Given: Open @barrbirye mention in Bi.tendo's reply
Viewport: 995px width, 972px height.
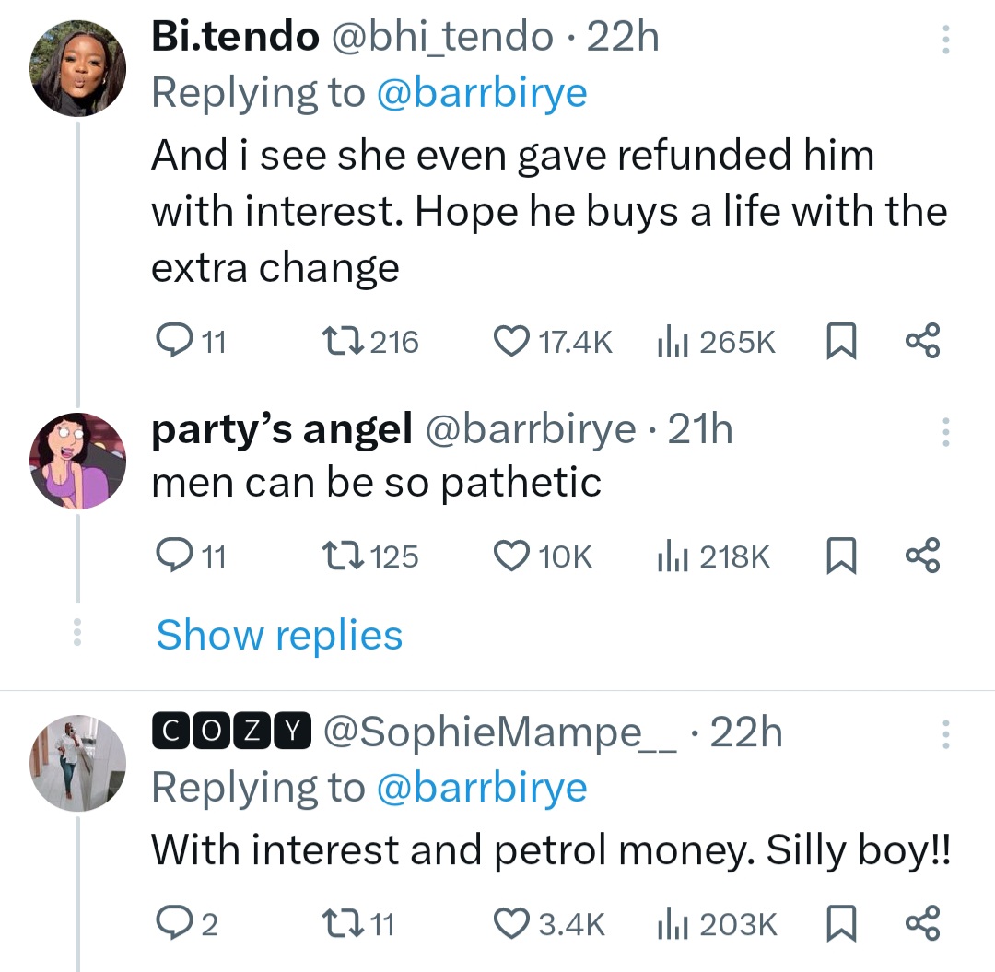Looking at the screenshot, I should (482, 93).
